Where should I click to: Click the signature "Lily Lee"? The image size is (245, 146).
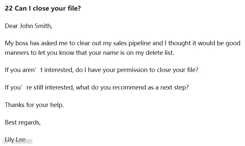point(15,140)
